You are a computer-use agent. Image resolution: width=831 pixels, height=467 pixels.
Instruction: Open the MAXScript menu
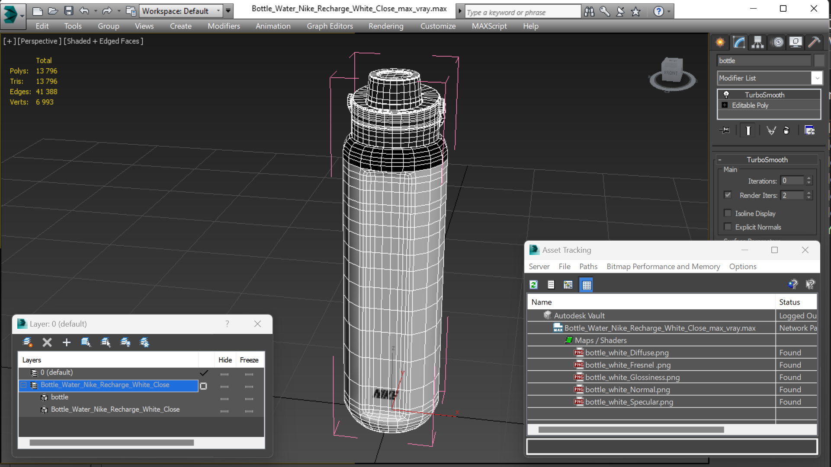tap(489, 26)
